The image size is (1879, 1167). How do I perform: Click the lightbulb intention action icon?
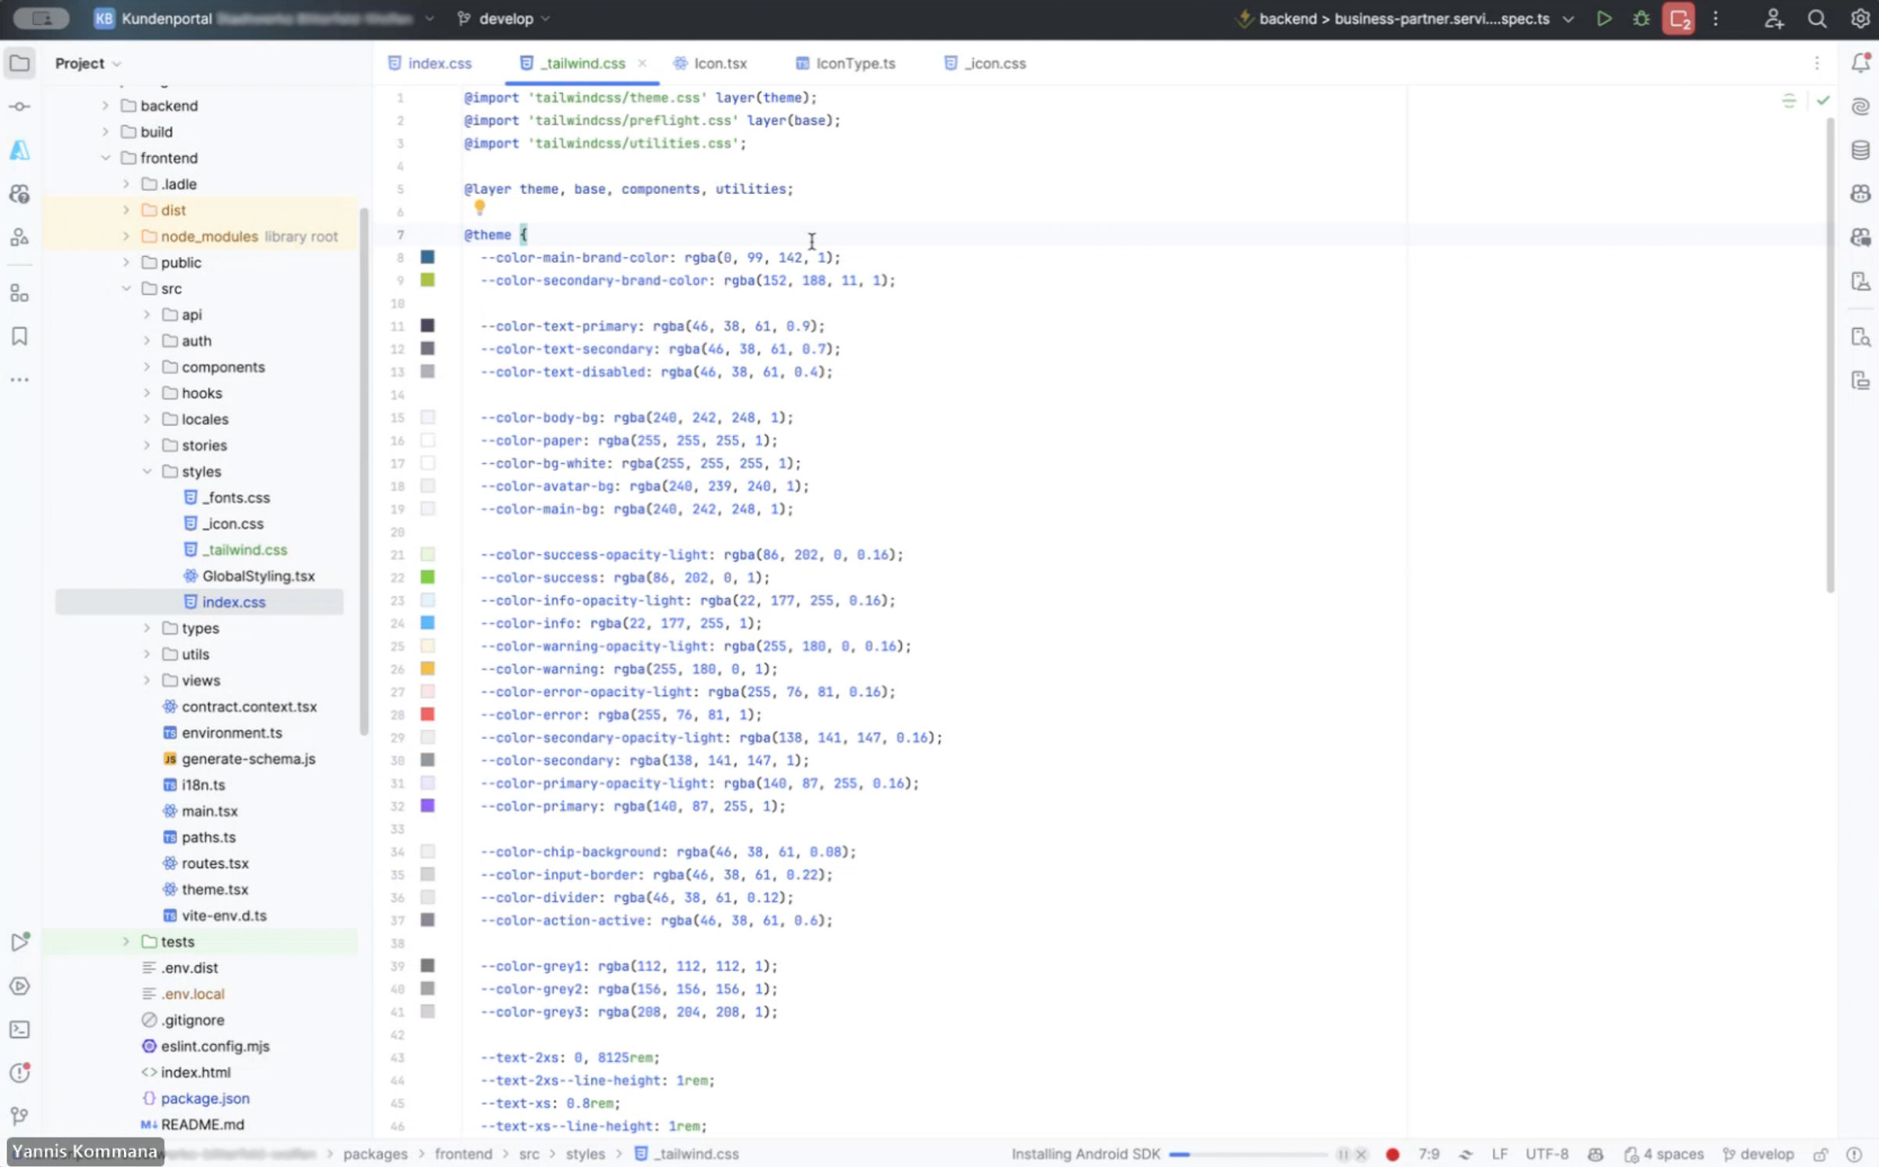point(479,207)
